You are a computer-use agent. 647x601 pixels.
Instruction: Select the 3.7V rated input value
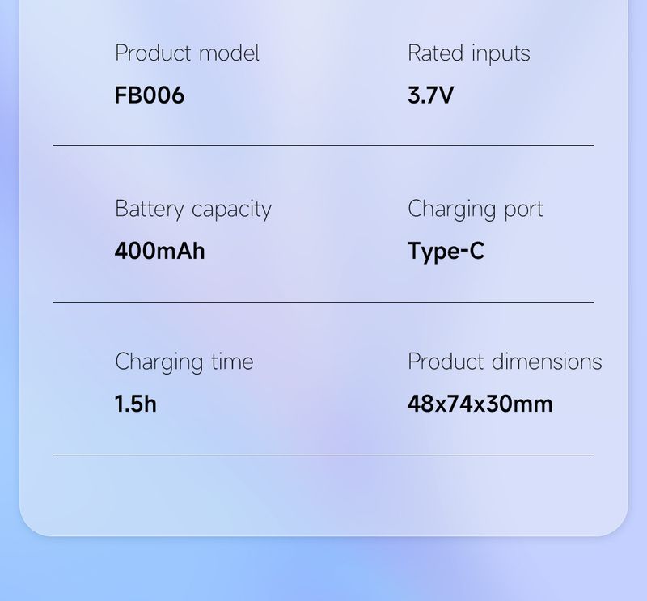430,95
